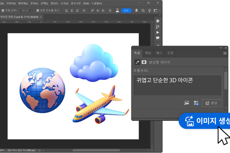This screenshot has width=230, height=153.
Task: Open the lightbulb discover icon
Action: 149,10
